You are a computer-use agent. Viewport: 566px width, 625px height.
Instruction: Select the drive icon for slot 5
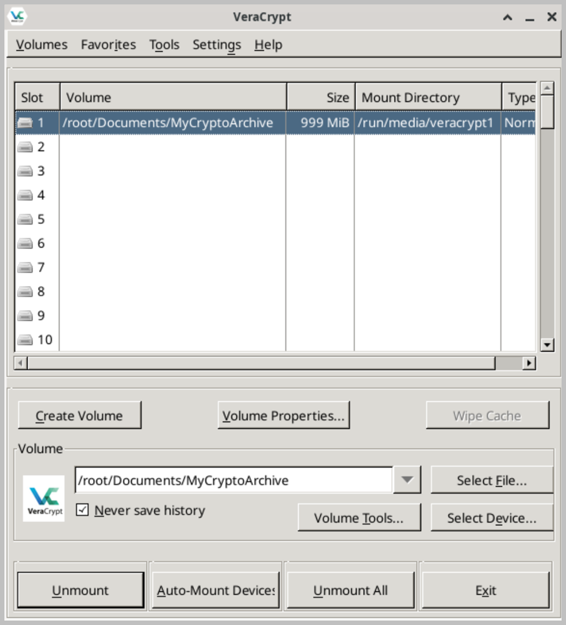pyautogui.click(x=25, y=219)
